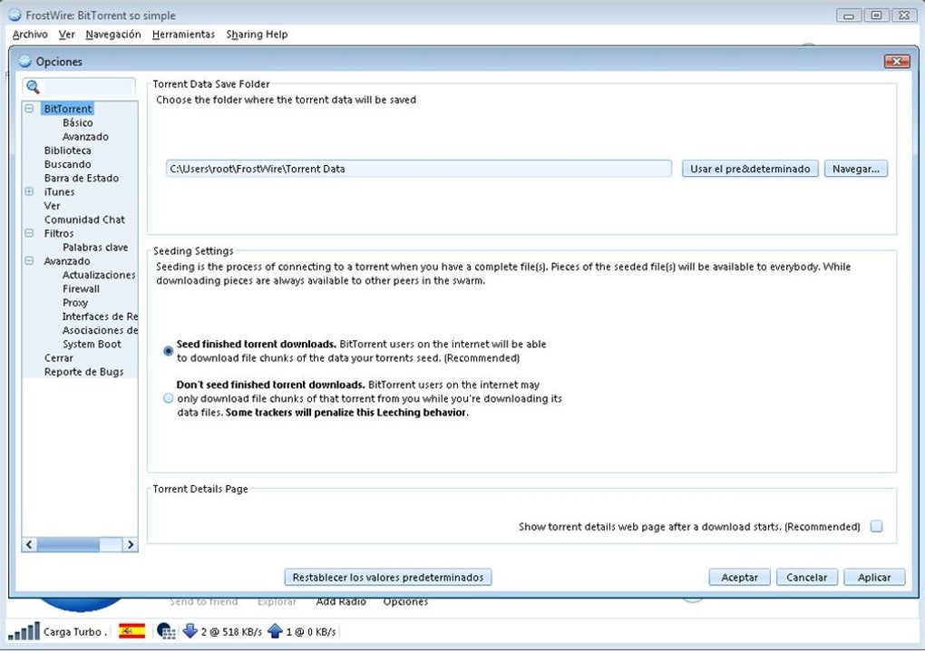Select Básico under BitTorrent
The height and width of the screenshot is (653, 925).
(x=77, y=122)
